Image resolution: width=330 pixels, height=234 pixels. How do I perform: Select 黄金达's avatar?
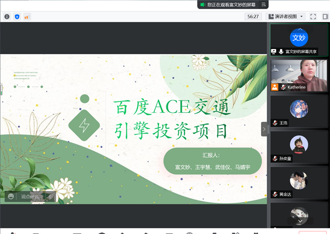(299, 180)
